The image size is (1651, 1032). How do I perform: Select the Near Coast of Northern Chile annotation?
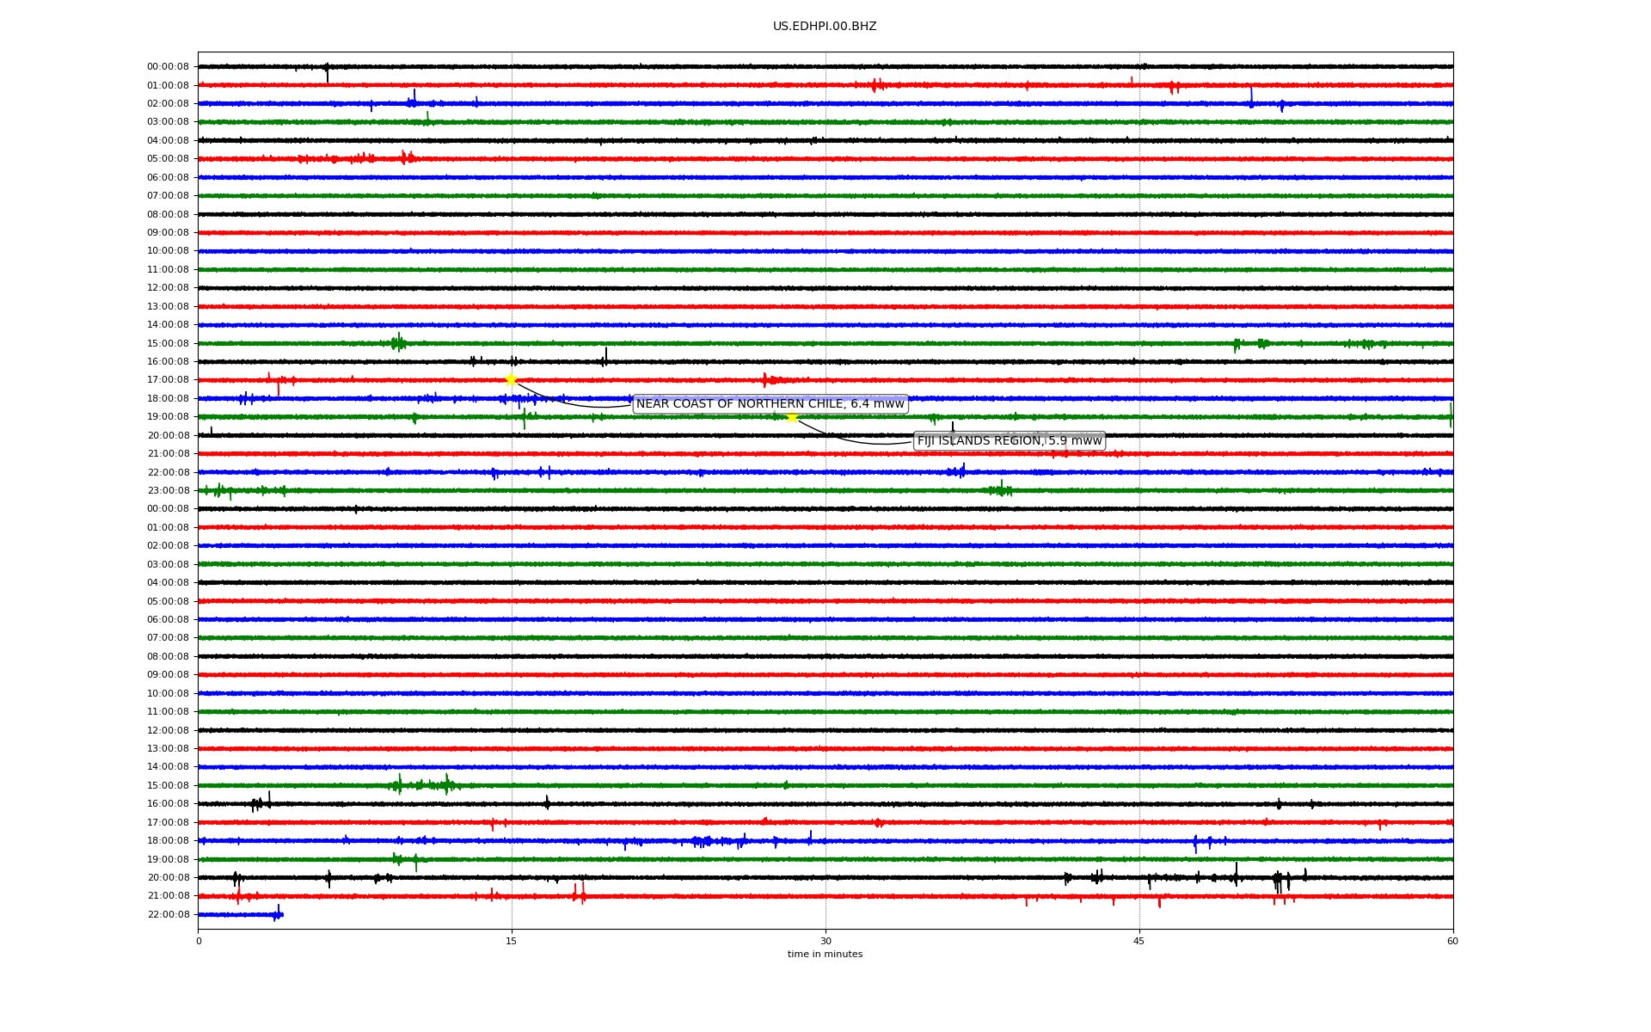point(770,404)
